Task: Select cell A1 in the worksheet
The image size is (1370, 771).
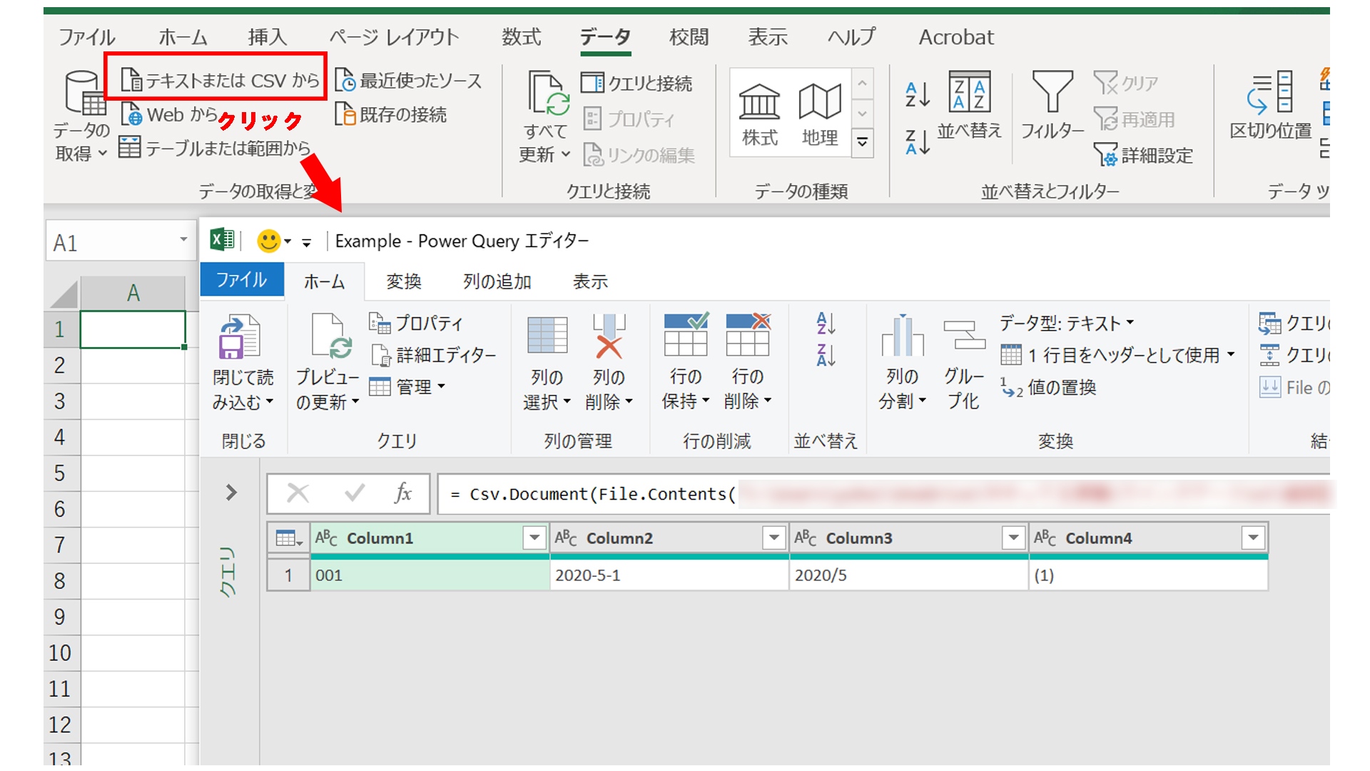Action: pyautogui.click(x=133, y=329)
